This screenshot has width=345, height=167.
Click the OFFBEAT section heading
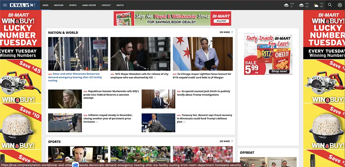247,153
